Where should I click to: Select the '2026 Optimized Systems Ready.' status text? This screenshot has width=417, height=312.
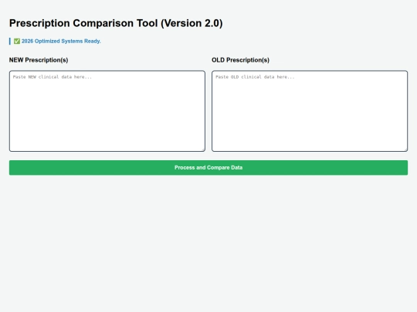pyautogui.click(x=61, y=41)
